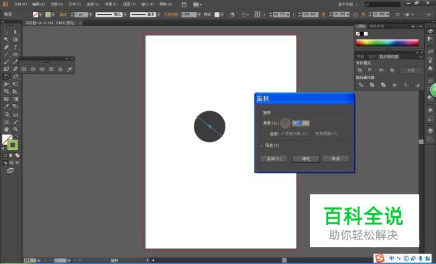Screen dimensions: 436x264
Task: Open 效果 (Effect) menu
Action: point(111,5)
